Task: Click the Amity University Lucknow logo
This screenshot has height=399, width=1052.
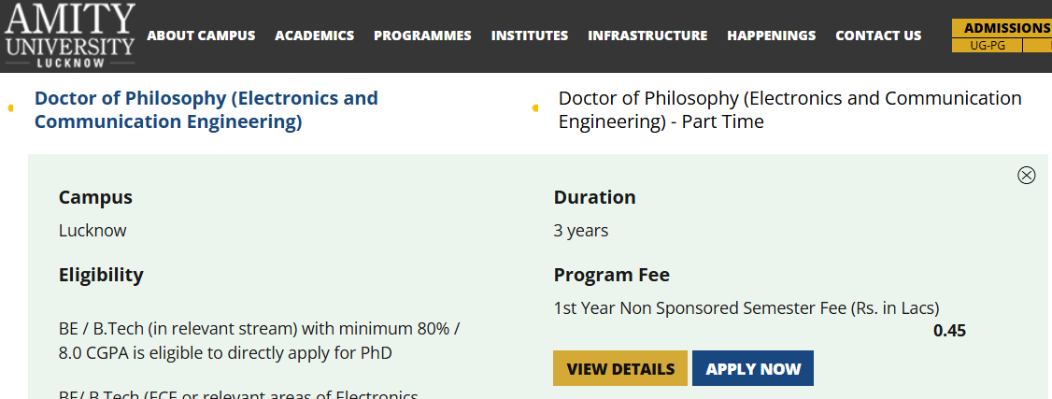Action: click(x=69, y=36)
